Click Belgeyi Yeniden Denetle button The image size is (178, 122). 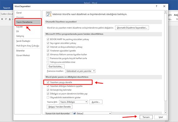[x=60, y=107]
